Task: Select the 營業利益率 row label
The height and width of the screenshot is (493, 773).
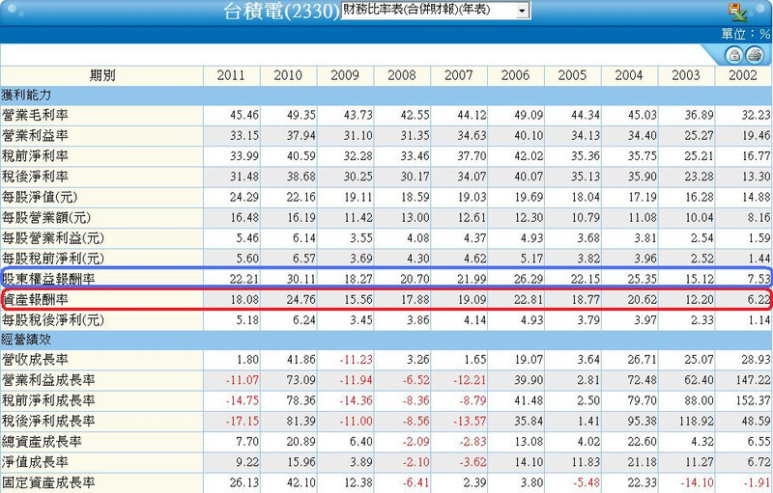Action: click(35, 136)
